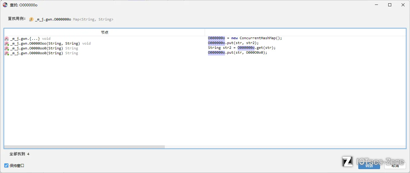Image resolution: width=410 pixels, height=173 pixels.
Task: Click the 节点 column header
Action: 105,32
